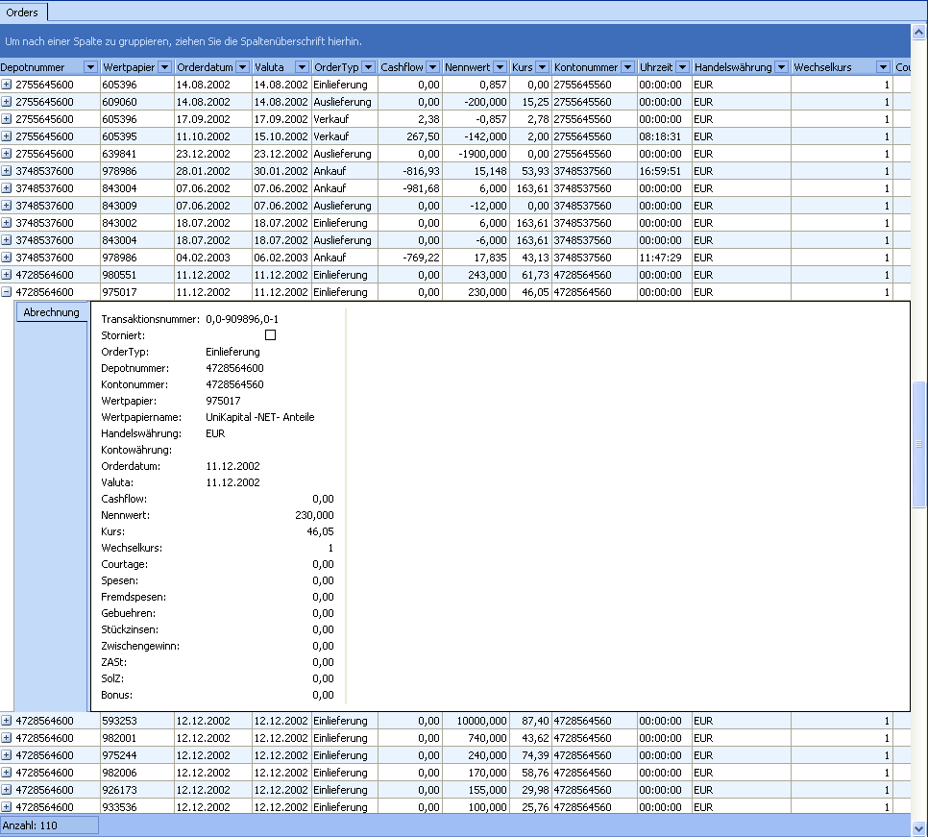
Task: Open filter arrow on Cashflow column
Action: coord(432,67)
